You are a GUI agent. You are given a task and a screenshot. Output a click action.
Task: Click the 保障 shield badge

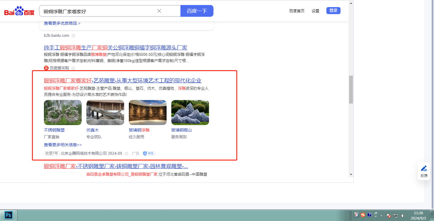(149, 153)
